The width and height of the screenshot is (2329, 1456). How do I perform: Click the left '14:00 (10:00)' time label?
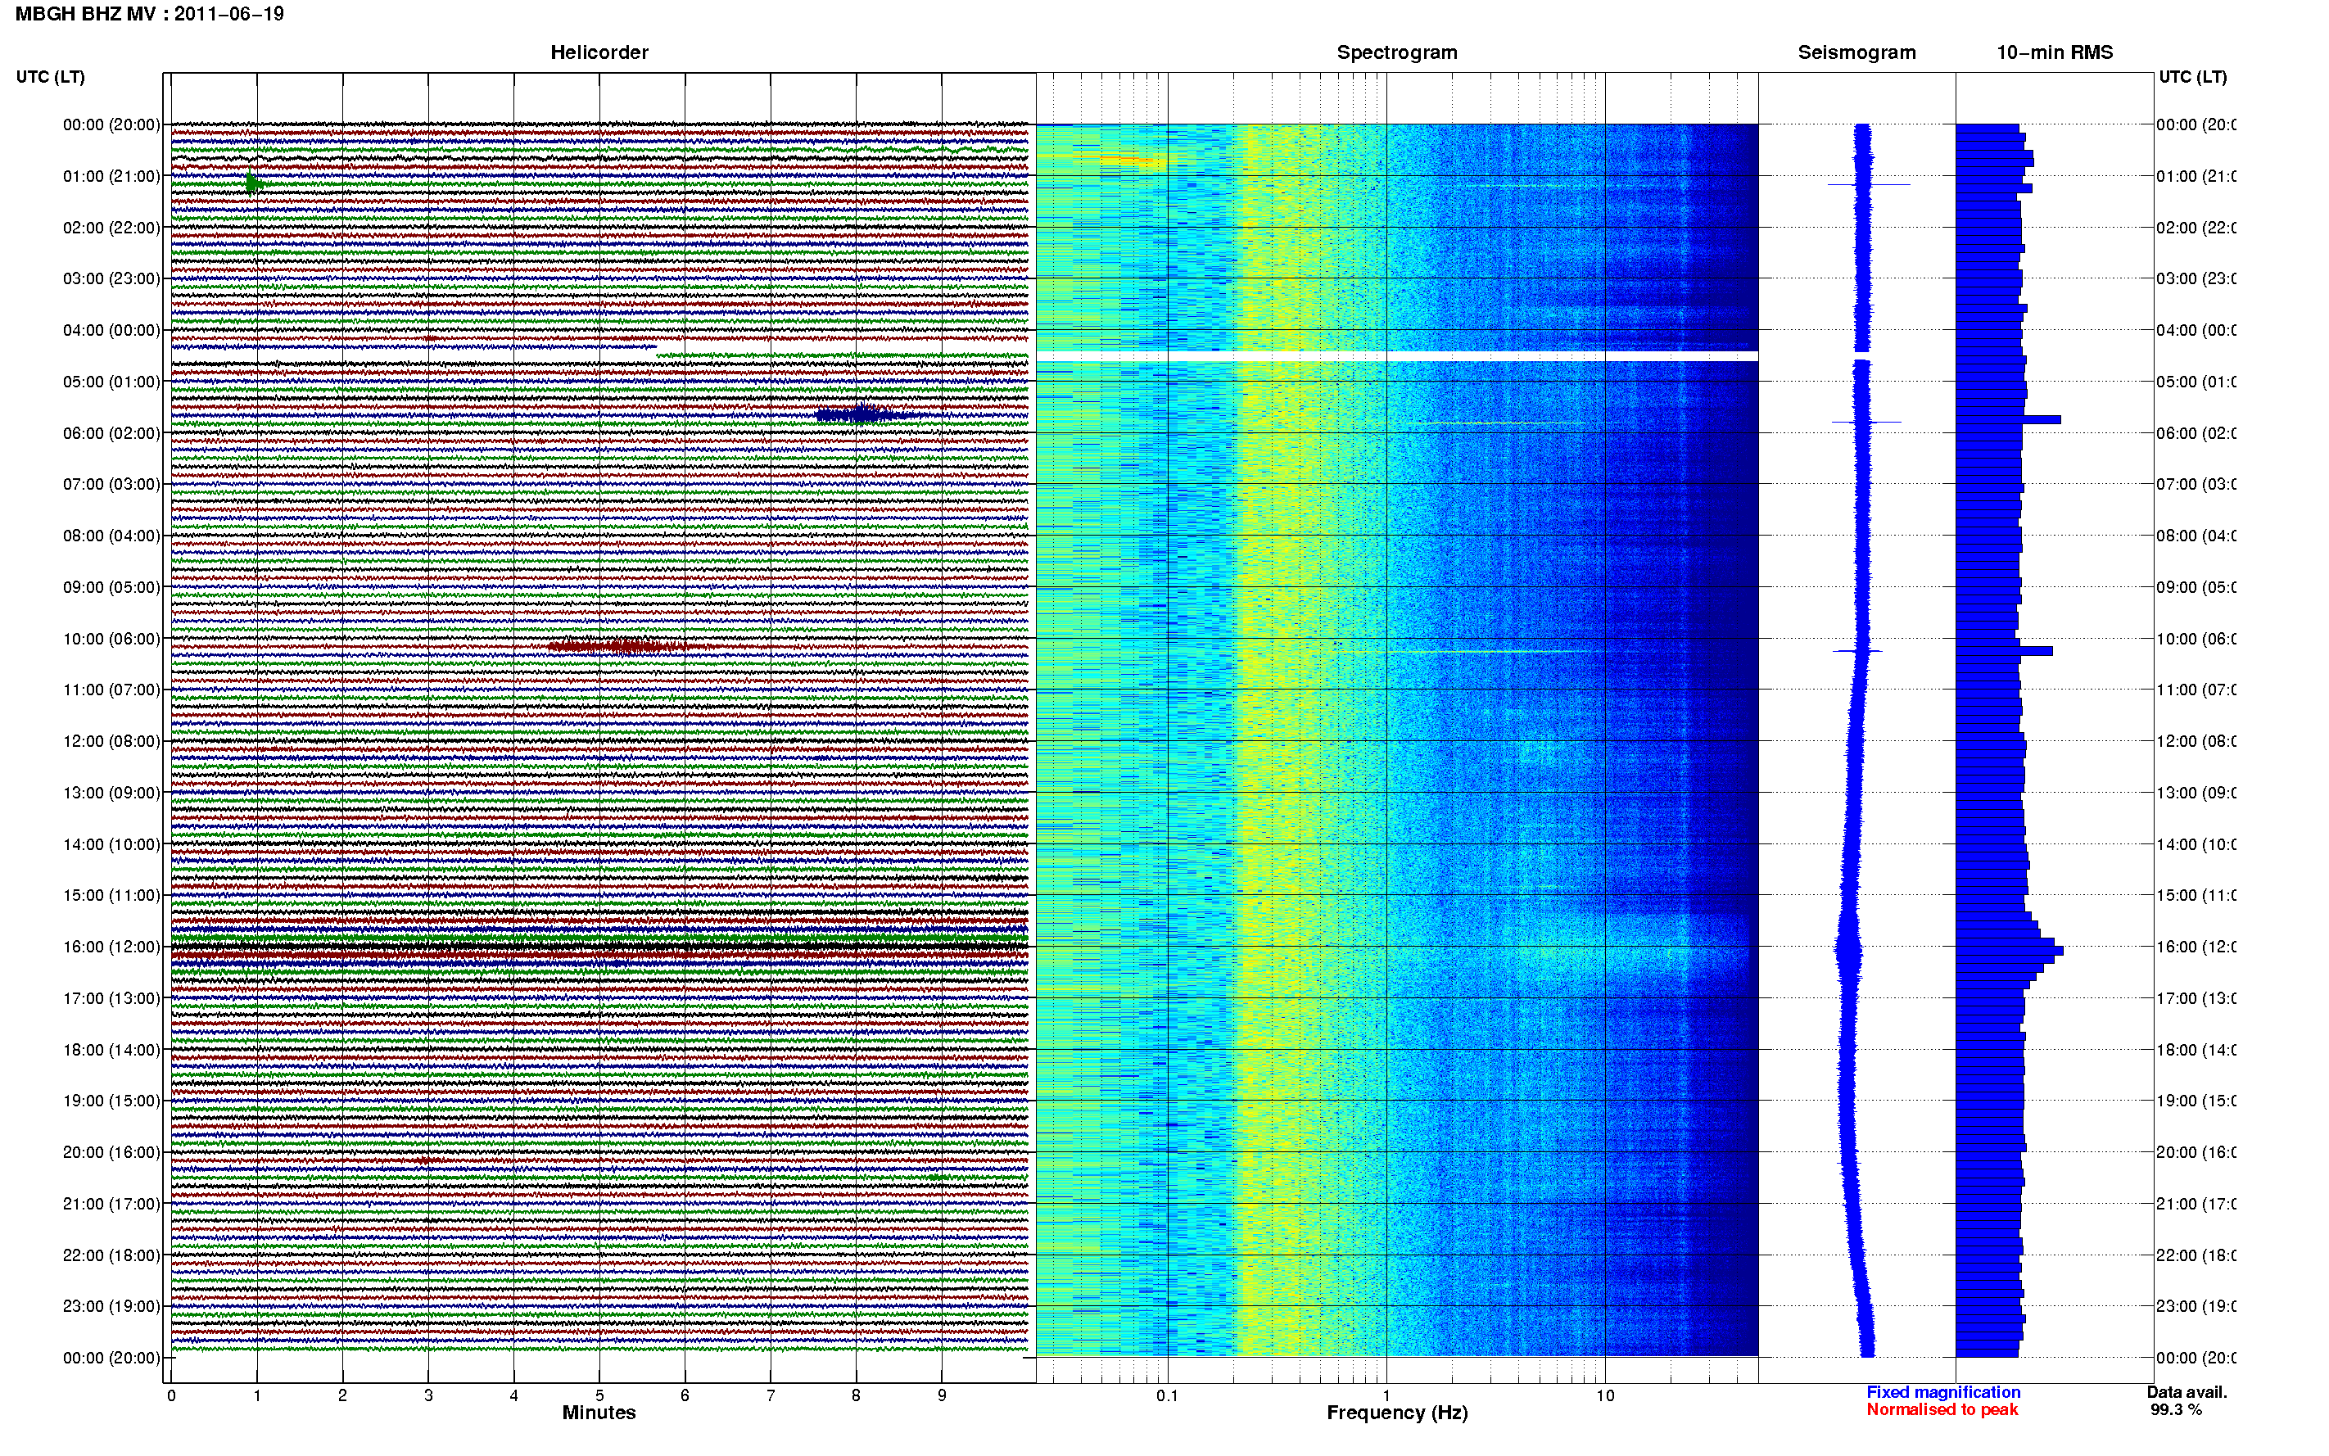[x=111, y=844]
